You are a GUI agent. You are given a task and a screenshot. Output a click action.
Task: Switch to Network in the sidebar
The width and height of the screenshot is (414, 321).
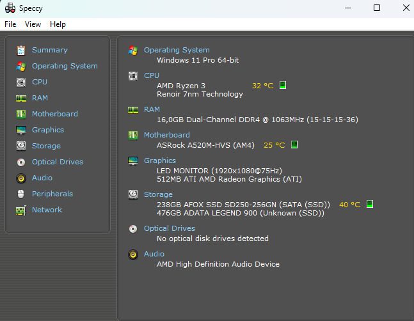[47, 210]
